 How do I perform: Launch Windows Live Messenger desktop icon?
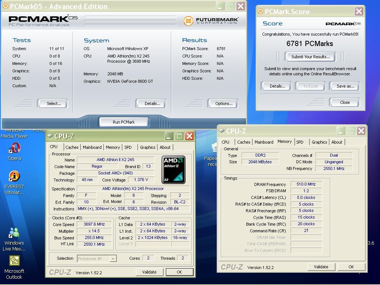point(14,239)
